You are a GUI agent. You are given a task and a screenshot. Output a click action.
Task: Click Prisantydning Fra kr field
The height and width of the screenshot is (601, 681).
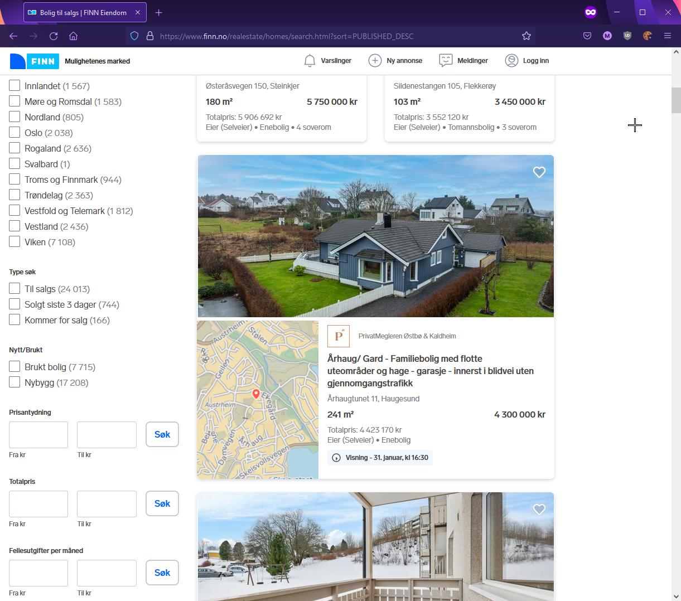[x=38, y=435]
